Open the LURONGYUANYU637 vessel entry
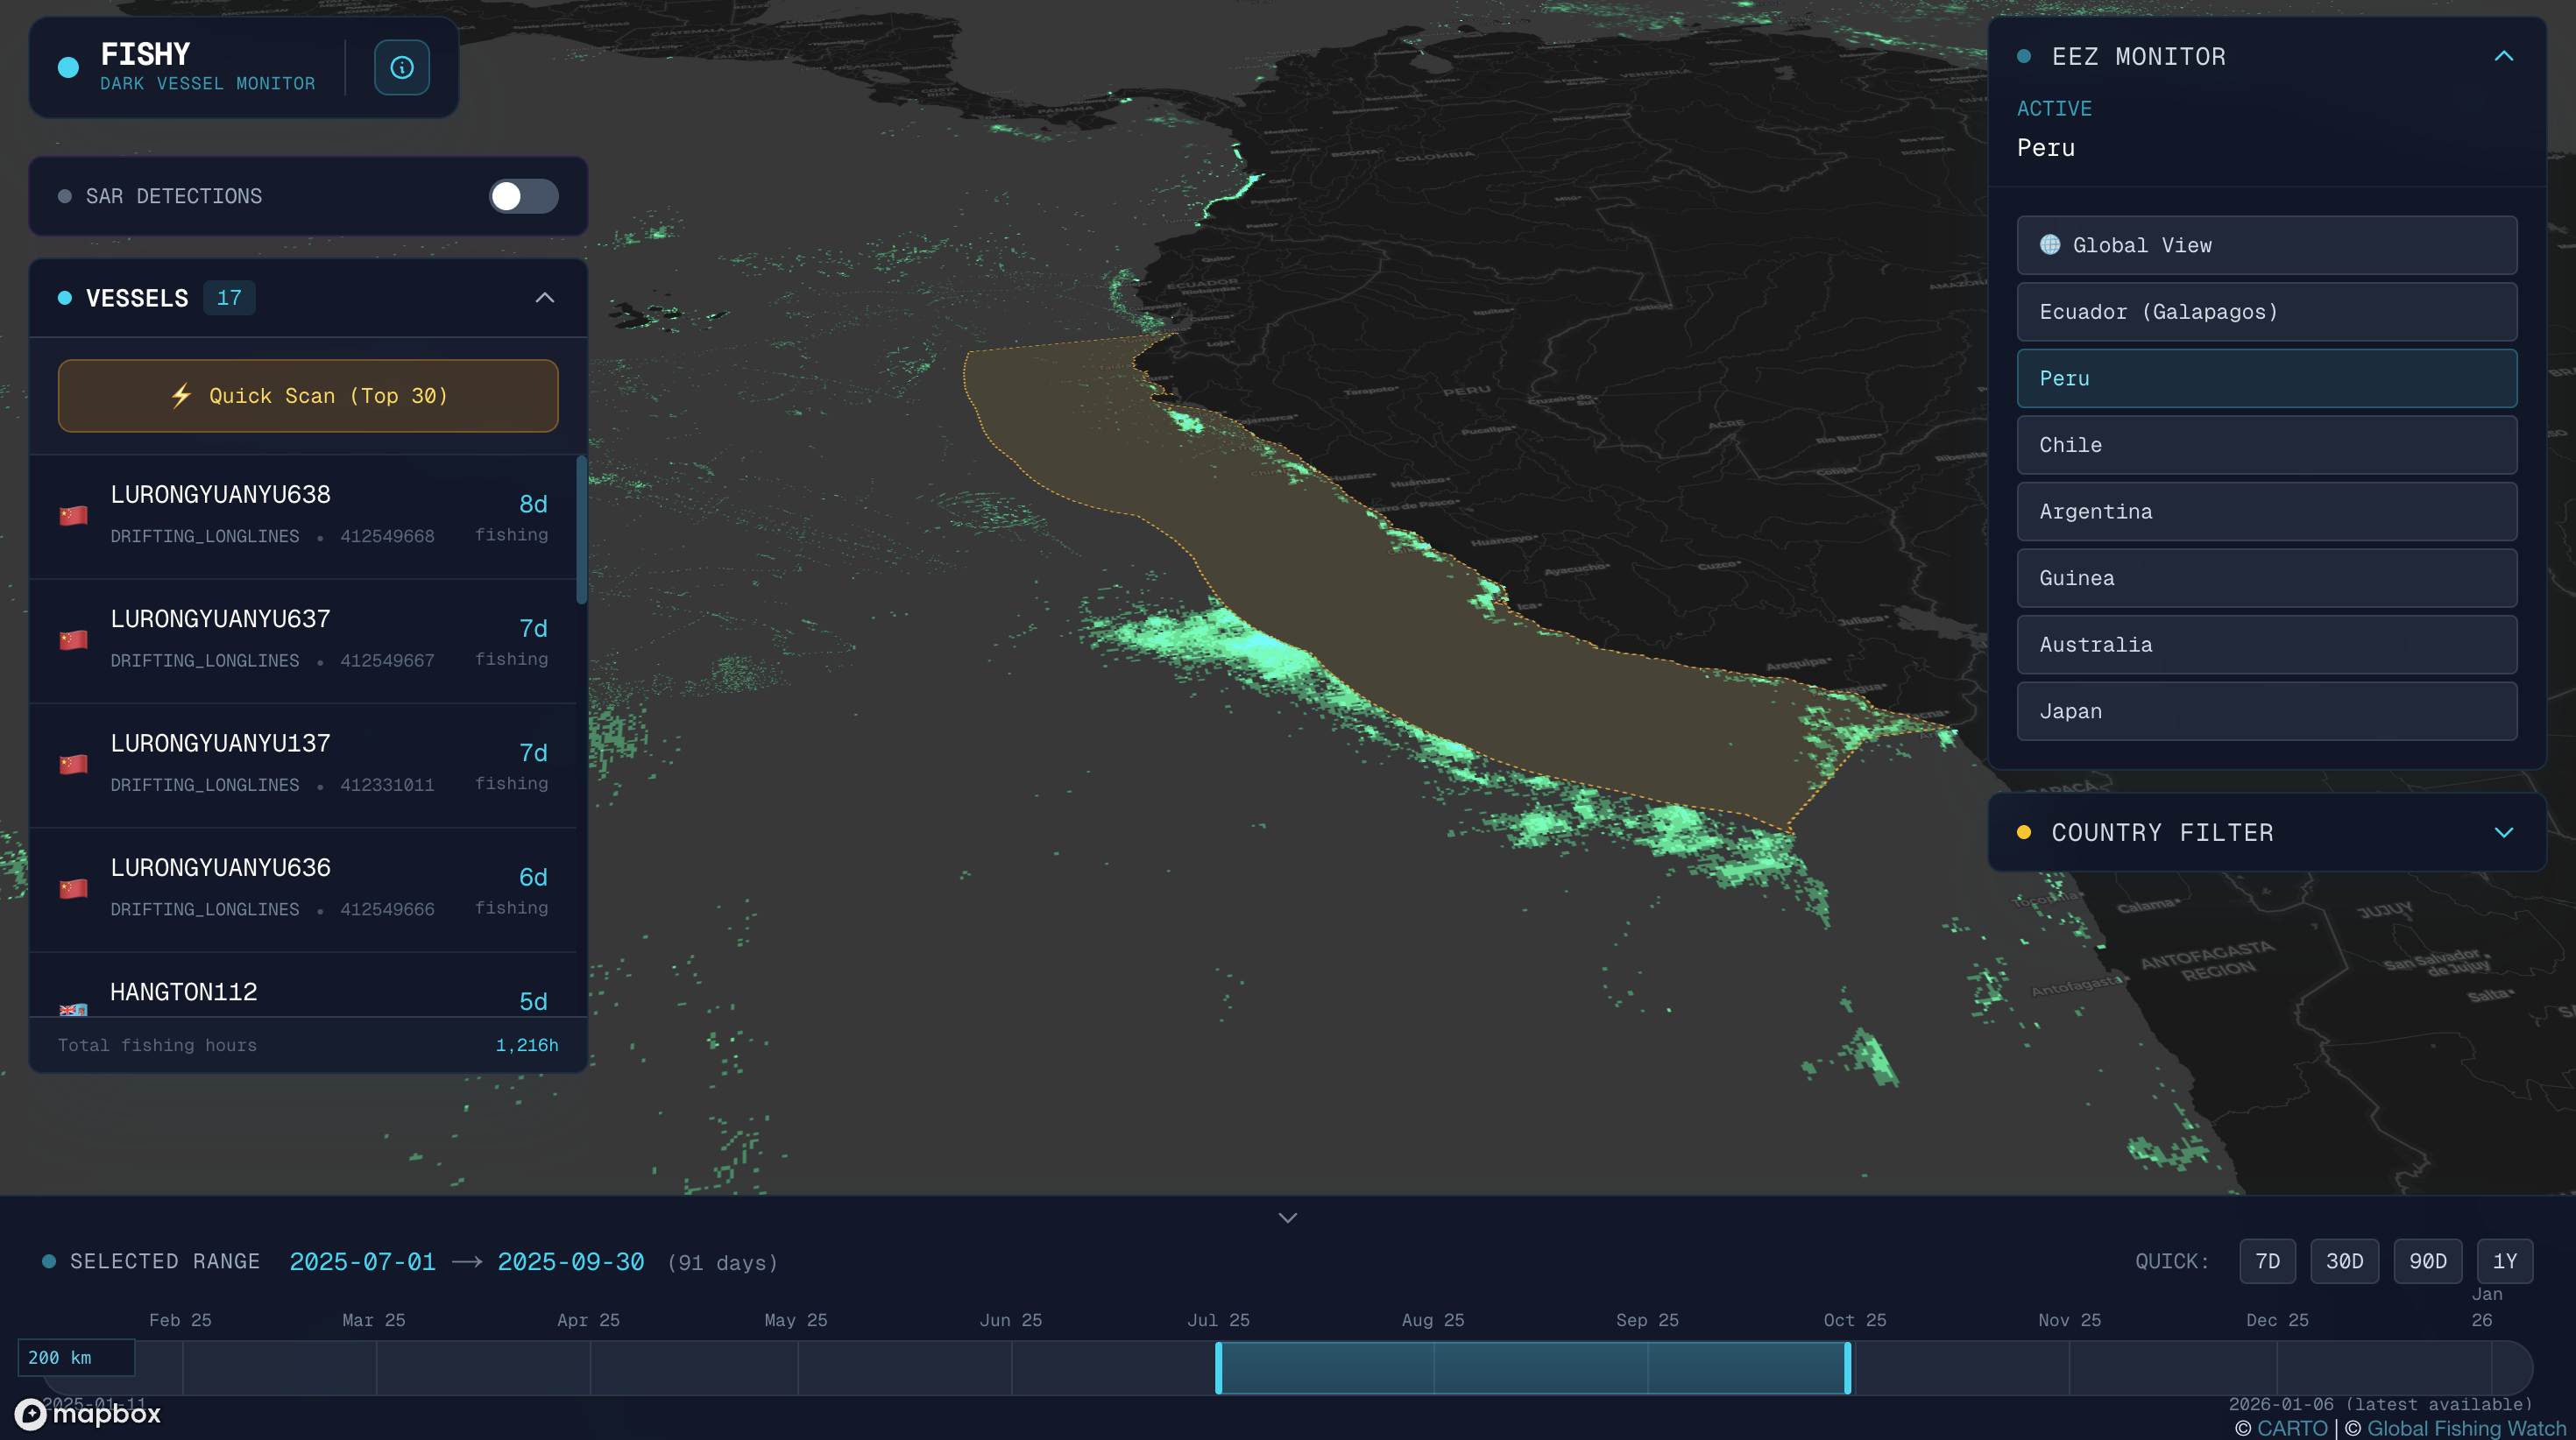2576x1440 pixels. click(x=300, y=640)
